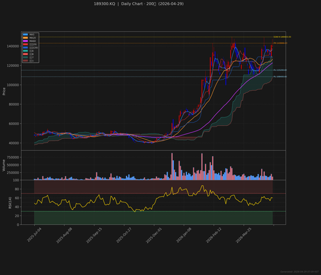Click the PL 108400 support level label
The width and height of the screenshot is (321, 275).
[280, 76]
